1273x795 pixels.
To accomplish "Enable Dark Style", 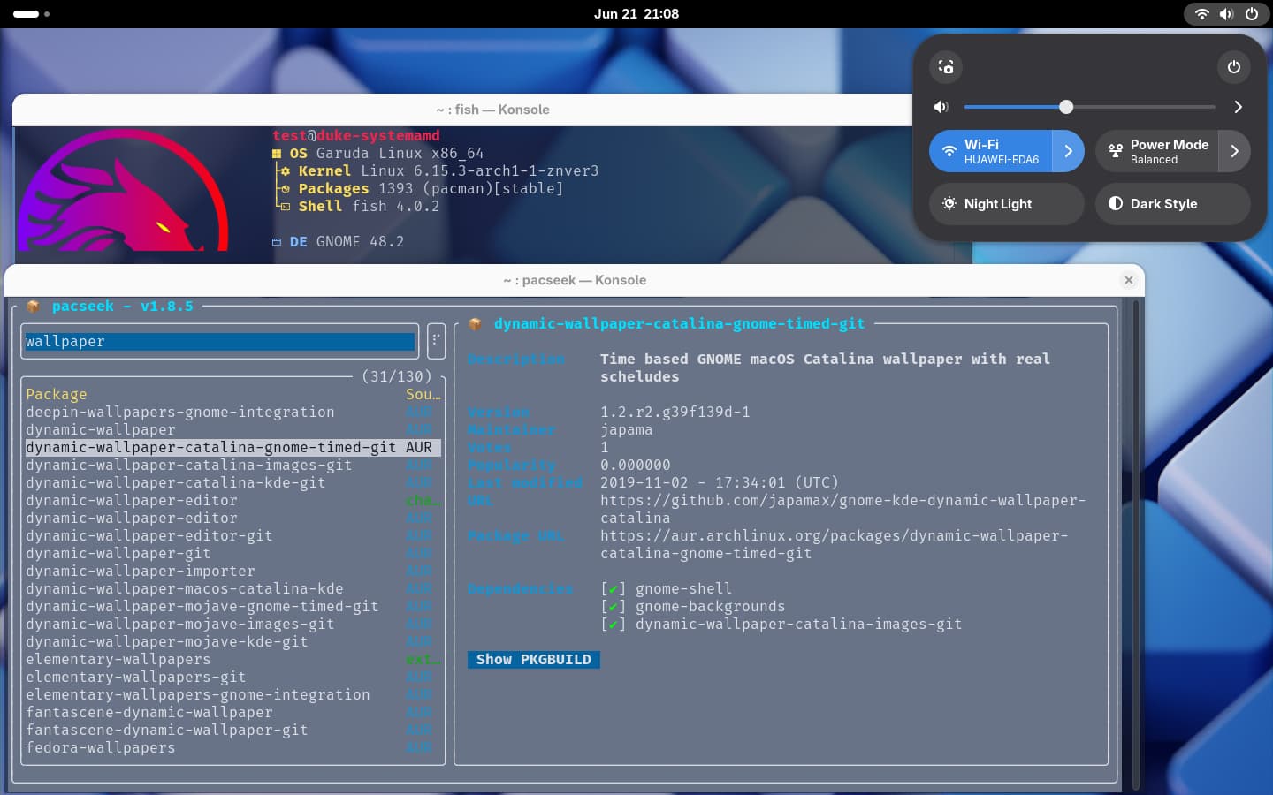I will tap(1173, 204).
